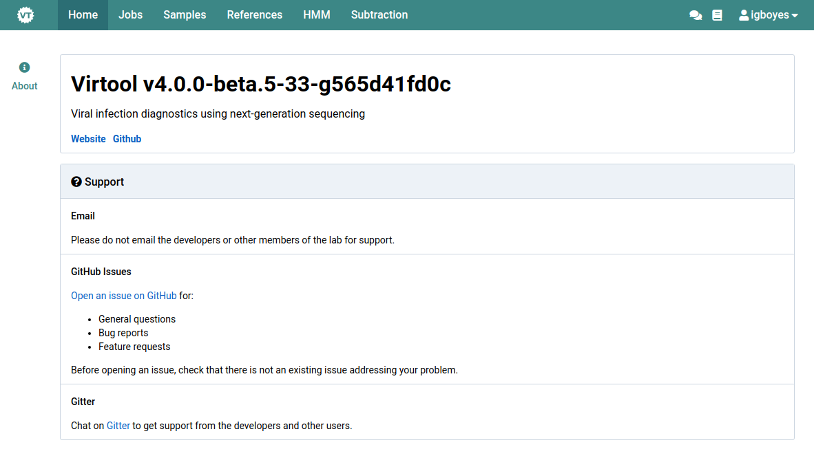The width and height of the screenshot is (814, 469).
Task: Click the Website link
Action: tap(88, 138)
